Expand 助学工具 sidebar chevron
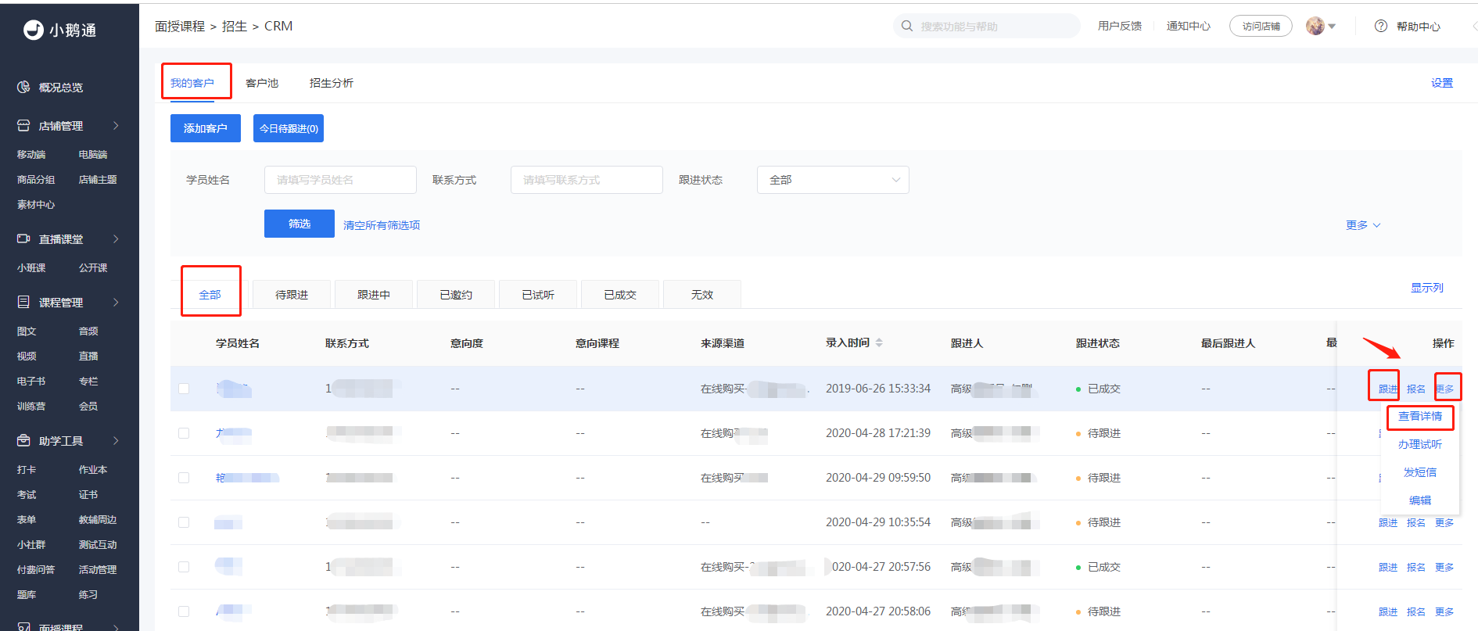Screen dimensions: 1478x631 (x=116, y=441)
